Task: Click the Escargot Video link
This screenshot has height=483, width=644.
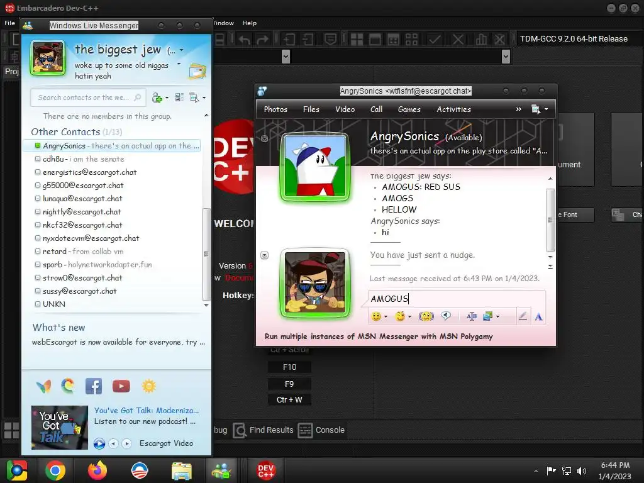Action: pos(166,443)
